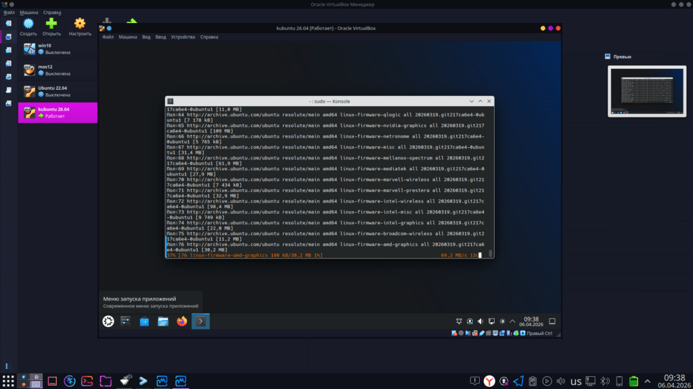
Task: Launch Firefox from the guest taskbar
Action: (181, 322)
